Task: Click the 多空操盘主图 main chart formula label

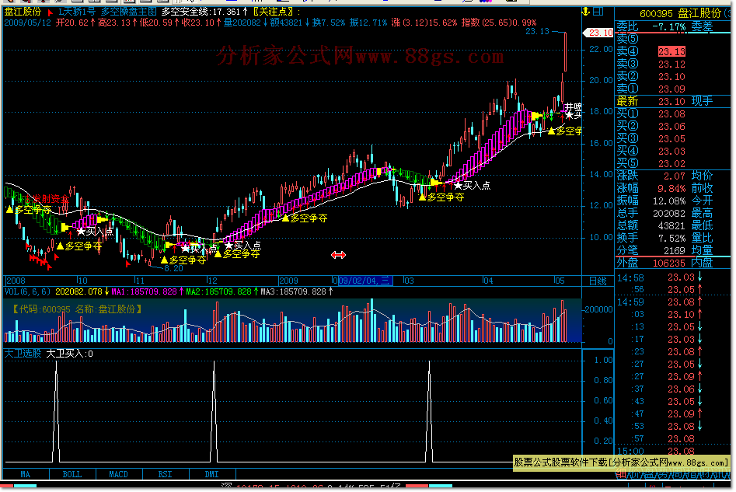Action: (x=128, y=12)
